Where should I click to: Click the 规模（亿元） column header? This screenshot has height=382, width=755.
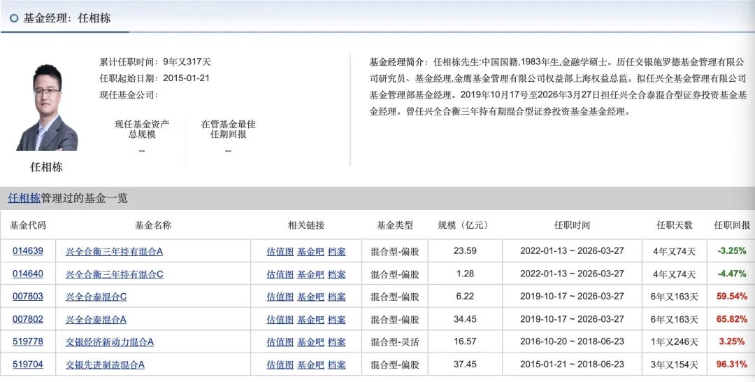463,225
